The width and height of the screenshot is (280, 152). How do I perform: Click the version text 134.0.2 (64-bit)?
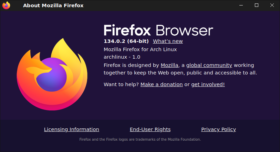coord(126,41)
